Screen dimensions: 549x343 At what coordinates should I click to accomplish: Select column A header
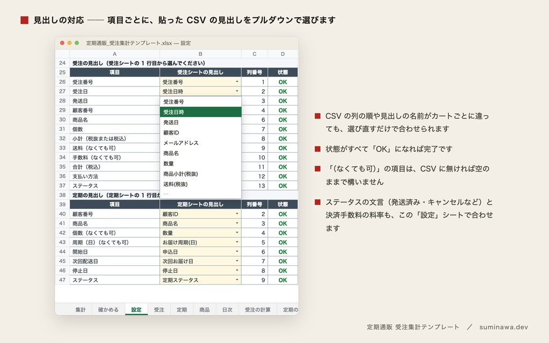click(x=115, y=54)
